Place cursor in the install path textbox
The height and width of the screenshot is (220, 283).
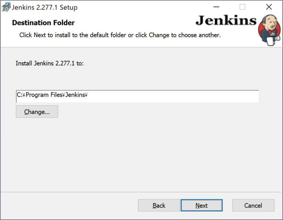pos(137,96)
